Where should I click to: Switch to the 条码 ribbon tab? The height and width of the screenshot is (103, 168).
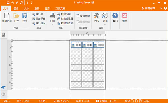tap(37, 8)
